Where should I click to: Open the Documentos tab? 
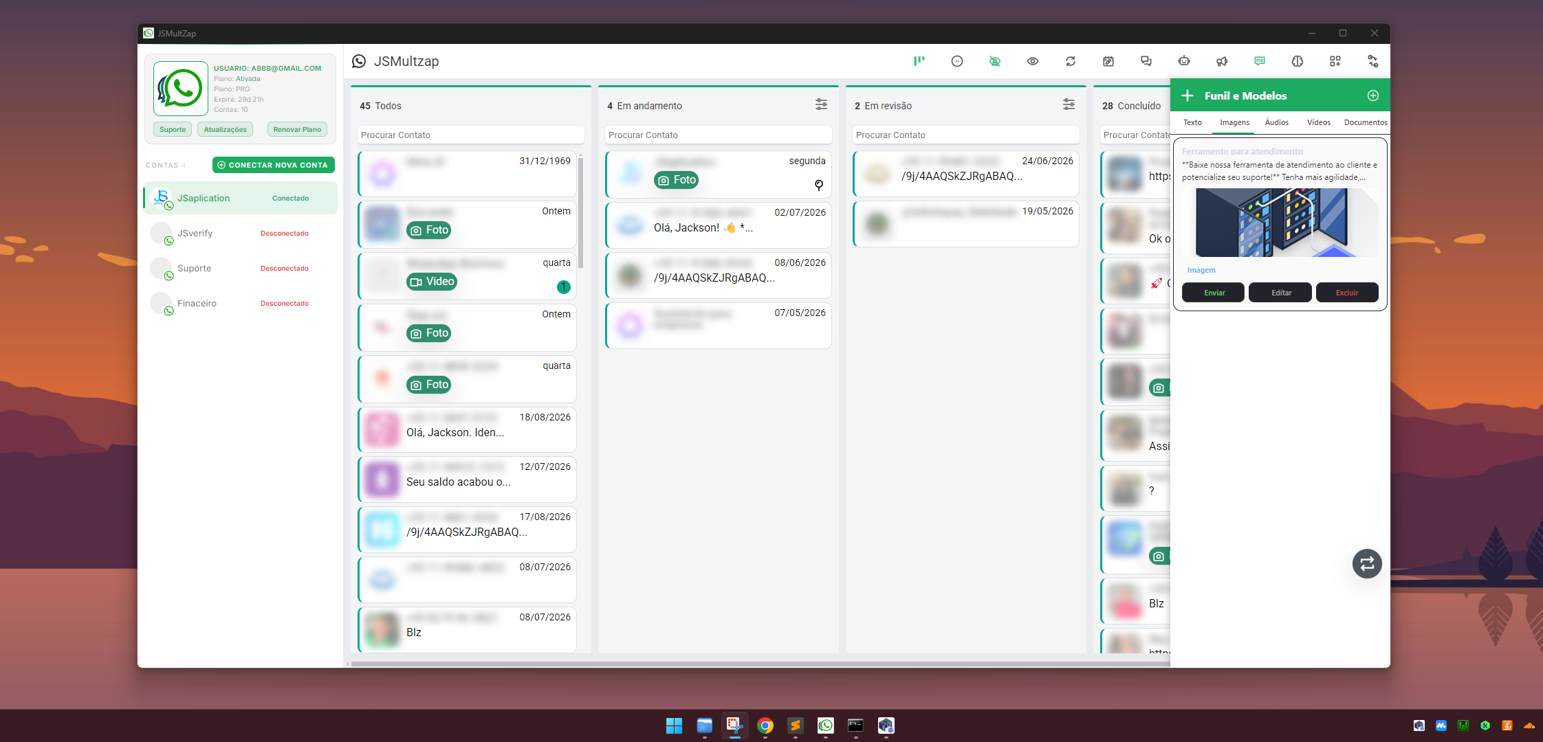point(1365,122)
